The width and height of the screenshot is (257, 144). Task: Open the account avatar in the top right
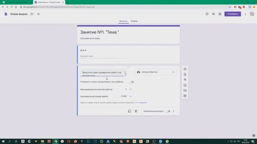pos(252,14)
